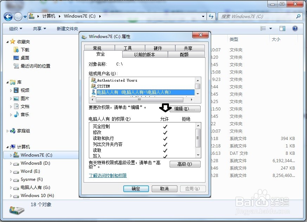Image resolution: width=307 pixels, height=222 pixels.
Task: Switch to the 以前的版本 tab
Action: pos(145,55)
